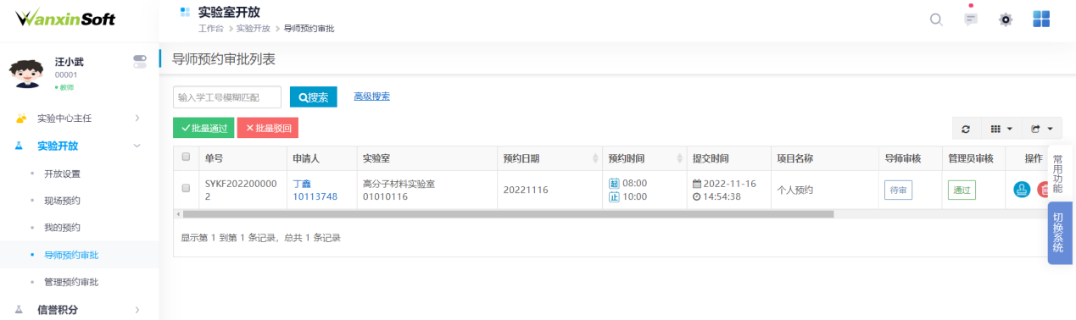Refresh the table with the reload icon
1076x320 pixels.
[x=966, y=129]
